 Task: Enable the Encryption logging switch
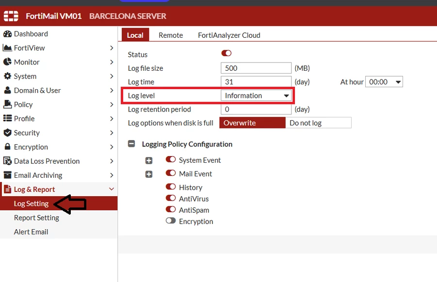click(x=171, y=221)
